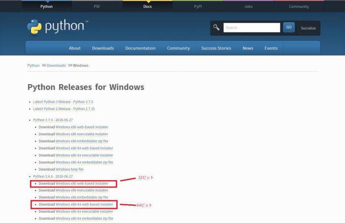Image resolution: width=345 pixels, height=223 pixels.
Task: Click the Python logo
Action: 58,27
